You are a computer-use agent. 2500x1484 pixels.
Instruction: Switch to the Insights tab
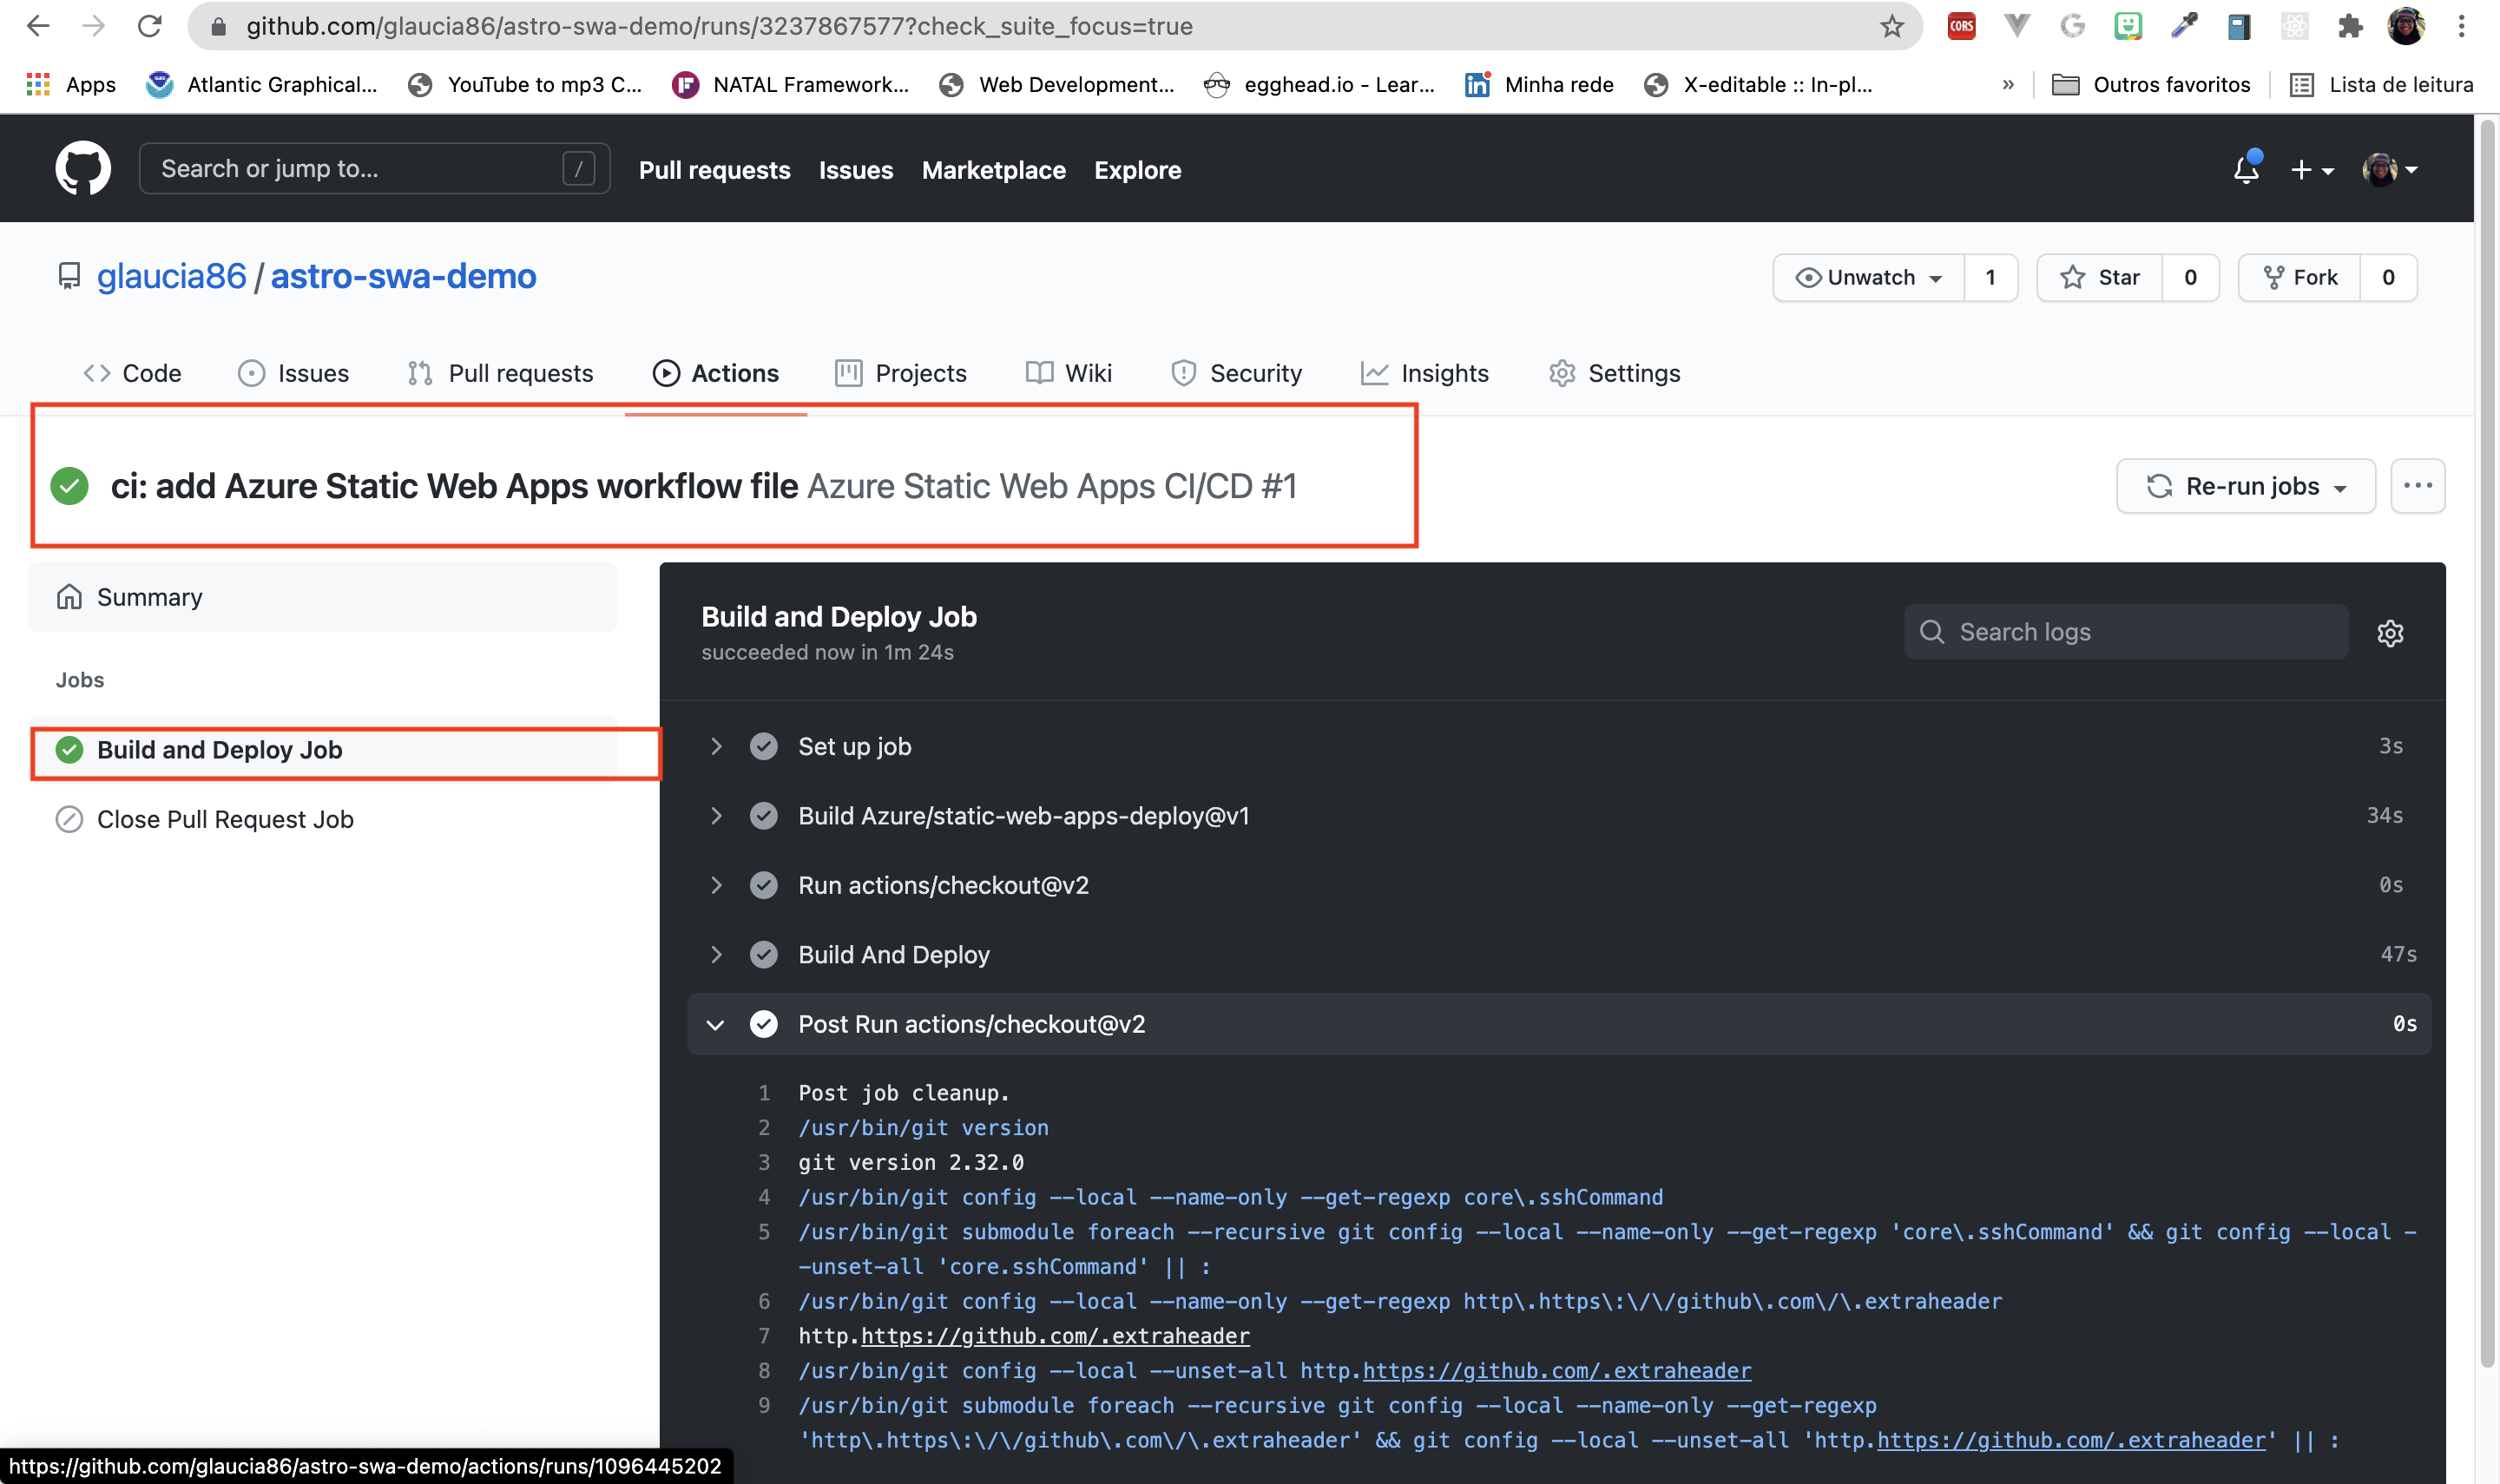coord(1424,373)
